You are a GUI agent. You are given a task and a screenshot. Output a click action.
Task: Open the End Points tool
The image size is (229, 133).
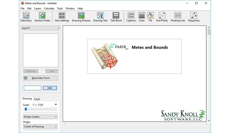(x=162, y=17)
